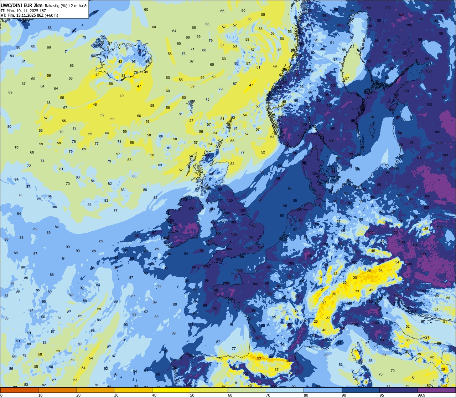Click the legend color segment between 30 and 40
456x398 pixels.
[x=133, y=390]
